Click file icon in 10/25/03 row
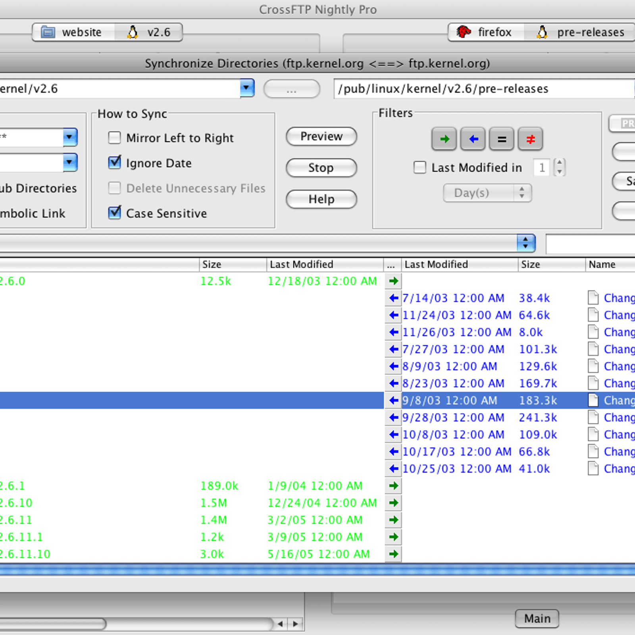The width and height of the screenshot is (635, 635). (x=593, y=469)
